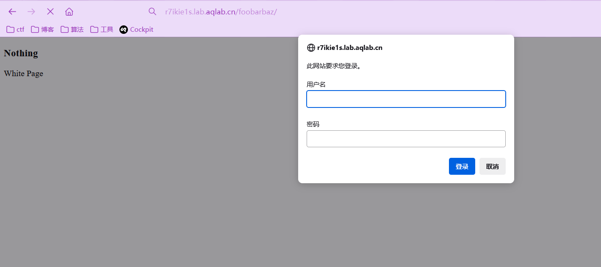The height and width of the screenshot is (267, 601).
Task: Open the browser home page icon
Action: coord(69,11)
